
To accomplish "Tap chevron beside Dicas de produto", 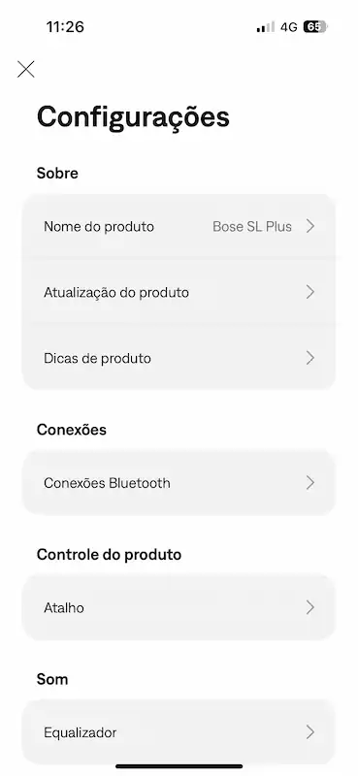I will (x=310, y=358).
